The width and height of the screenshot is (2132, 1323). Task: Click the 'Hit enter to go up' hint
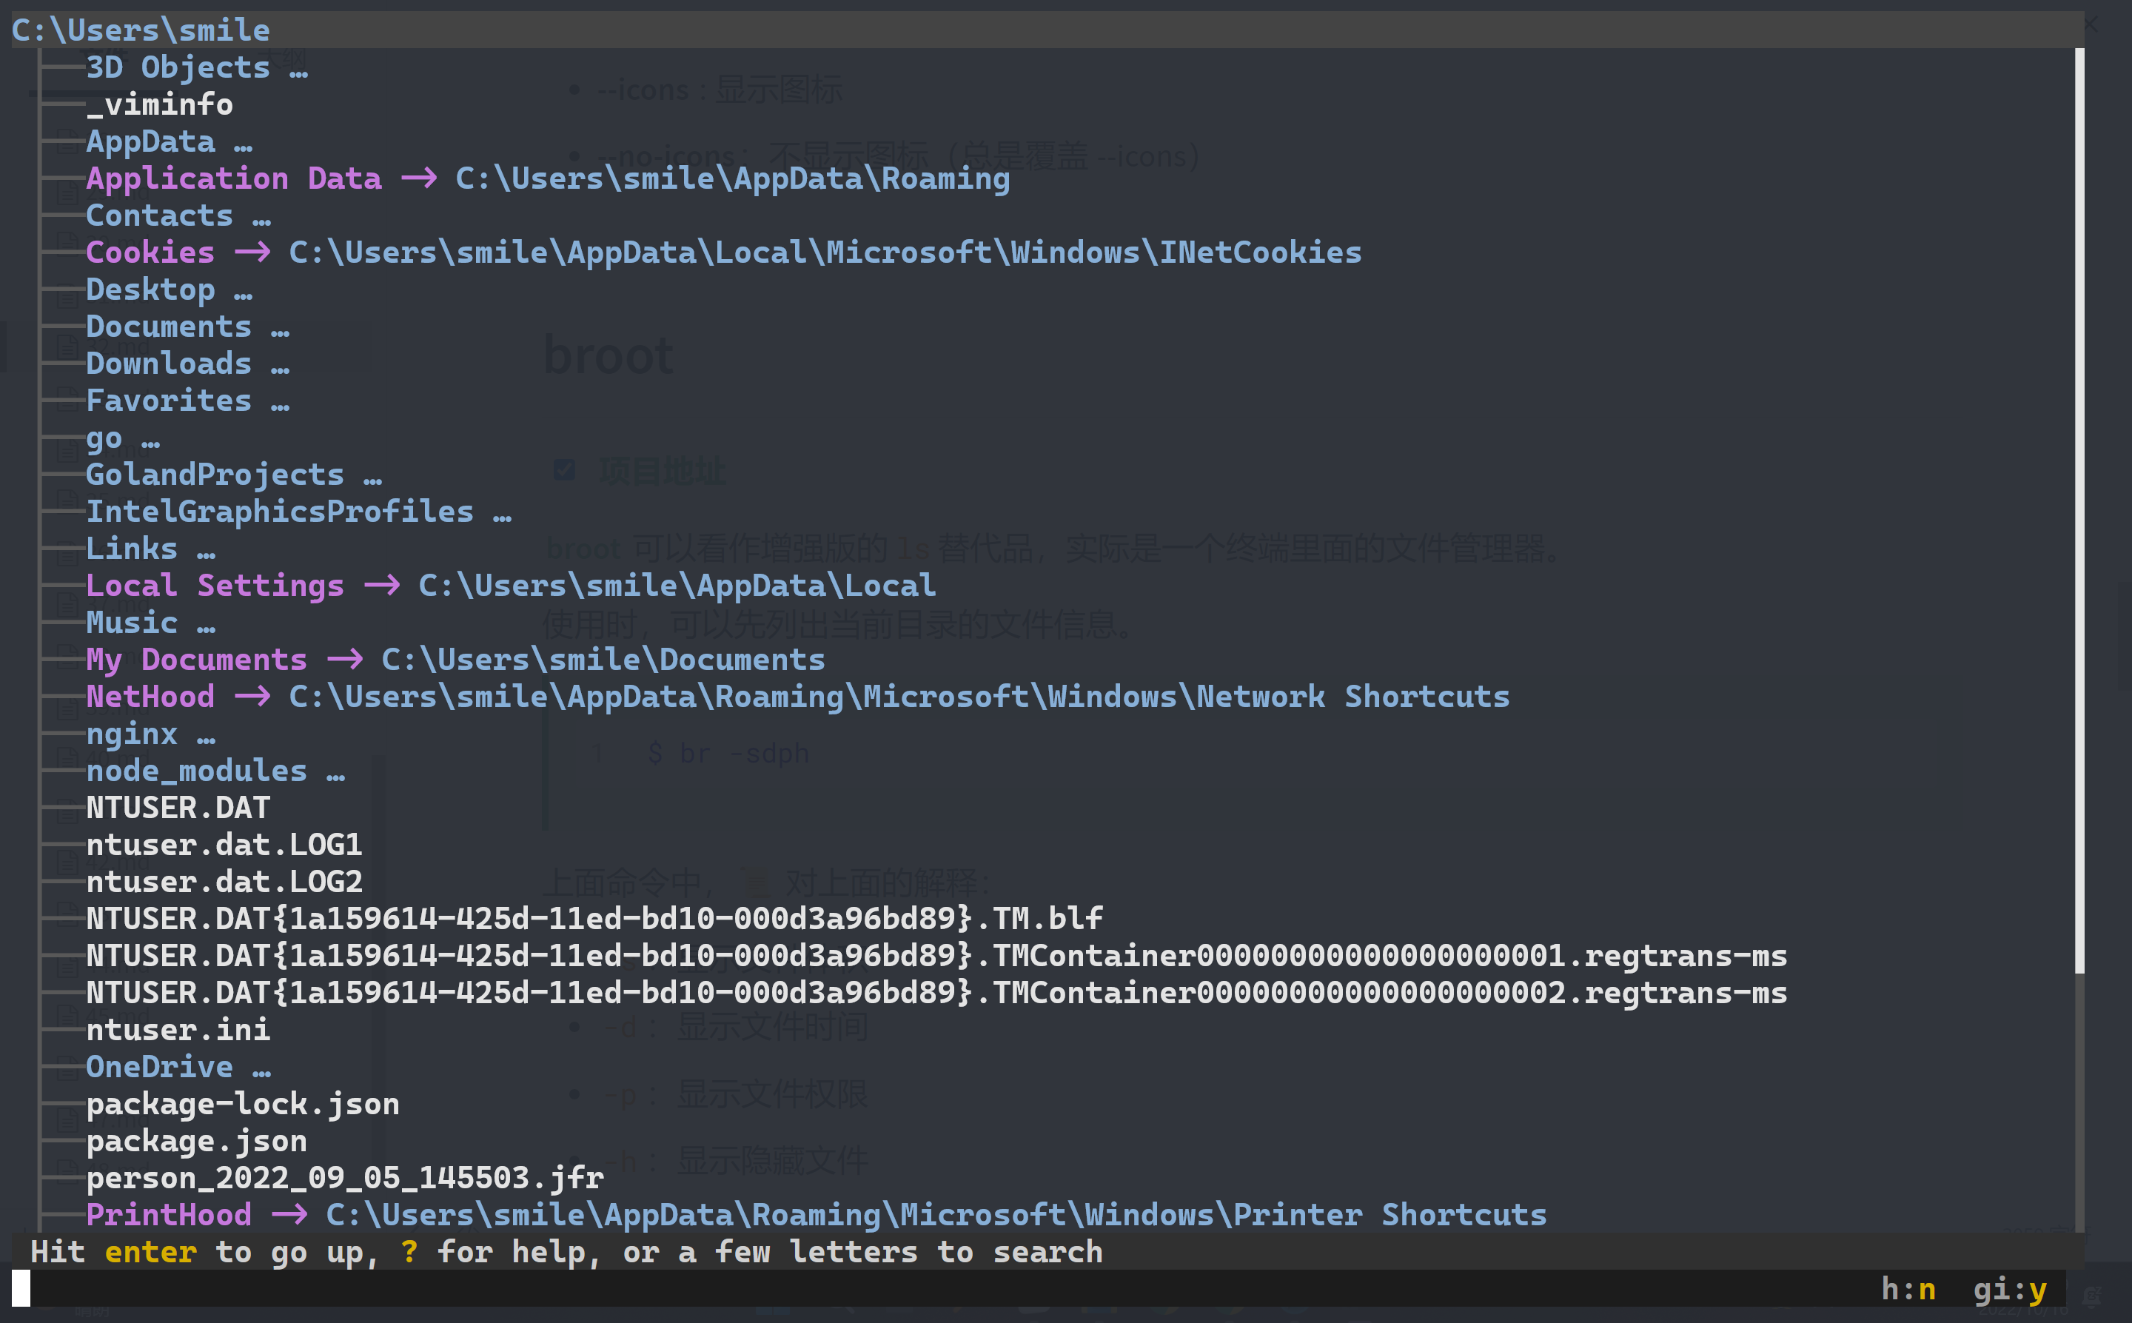[x=566, y=1252]
